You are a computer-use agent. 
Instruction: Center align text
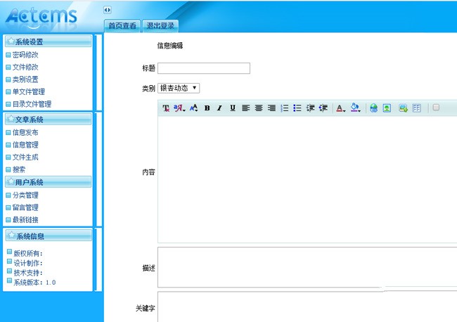coord(259,108)
